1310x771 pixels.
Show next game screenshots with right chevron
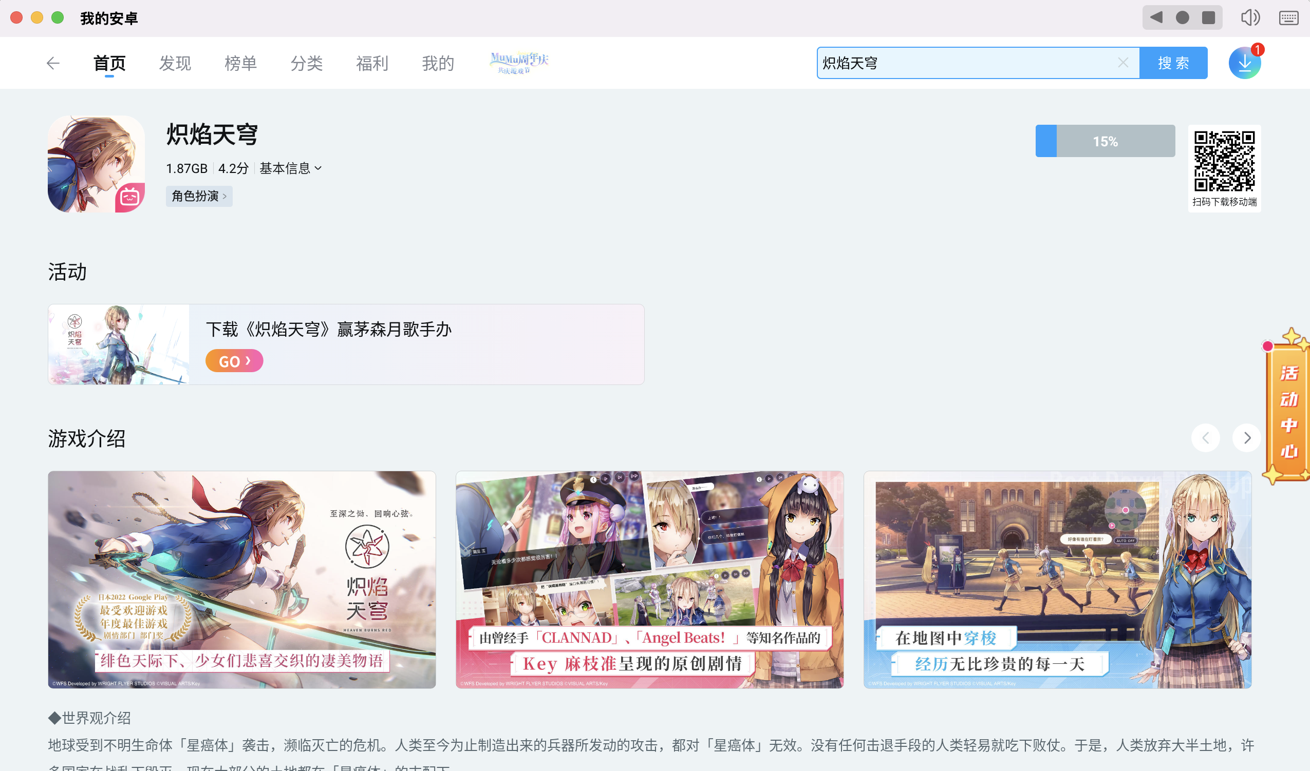point(1247,438)
